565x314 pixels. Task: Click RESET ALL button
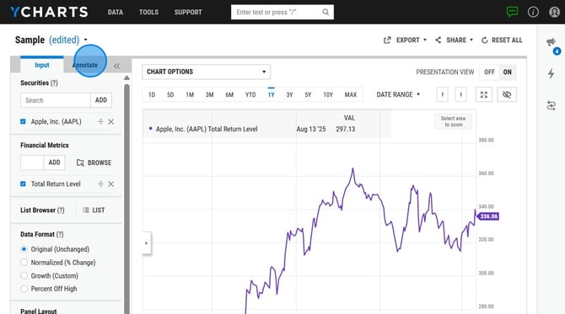502,40
